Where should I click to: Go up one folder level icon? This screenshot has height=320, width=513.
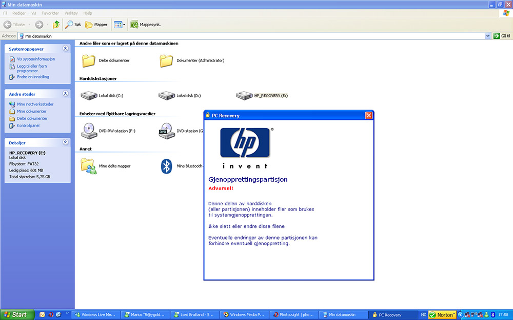(56, 25)
